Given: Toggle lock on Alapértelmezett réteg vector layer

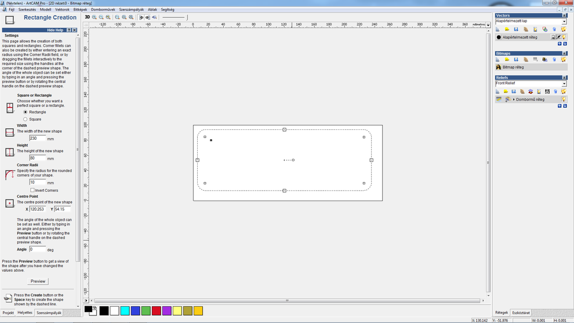Looking at the screenshot, I should coord(553,37).
